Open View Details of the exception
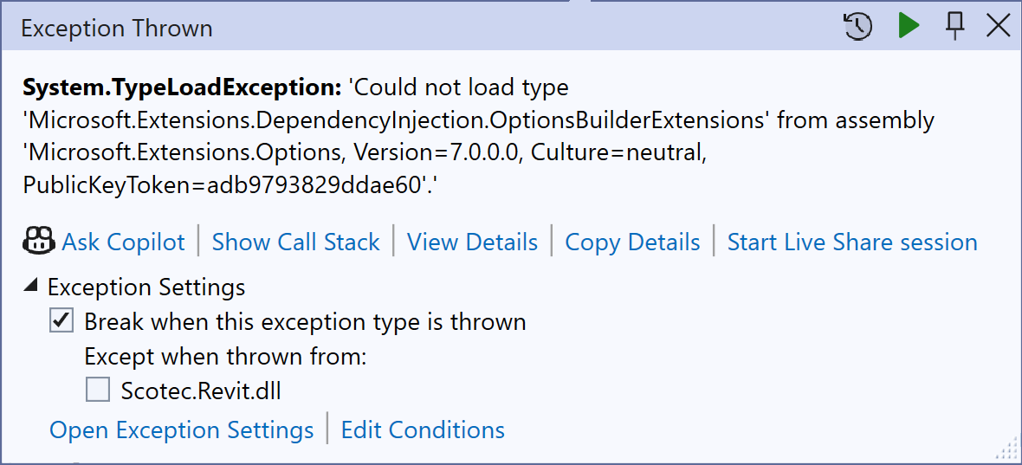Viewport: 1022px width, 465px height. tap(472, 242)
